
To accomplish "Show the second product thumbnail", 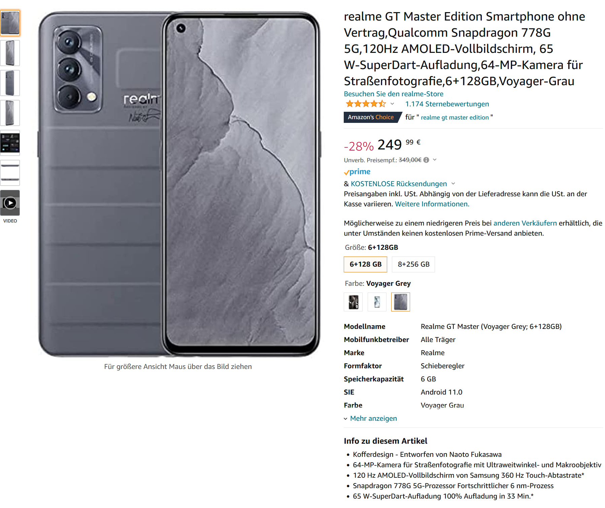I will click(x=10, y=53).
